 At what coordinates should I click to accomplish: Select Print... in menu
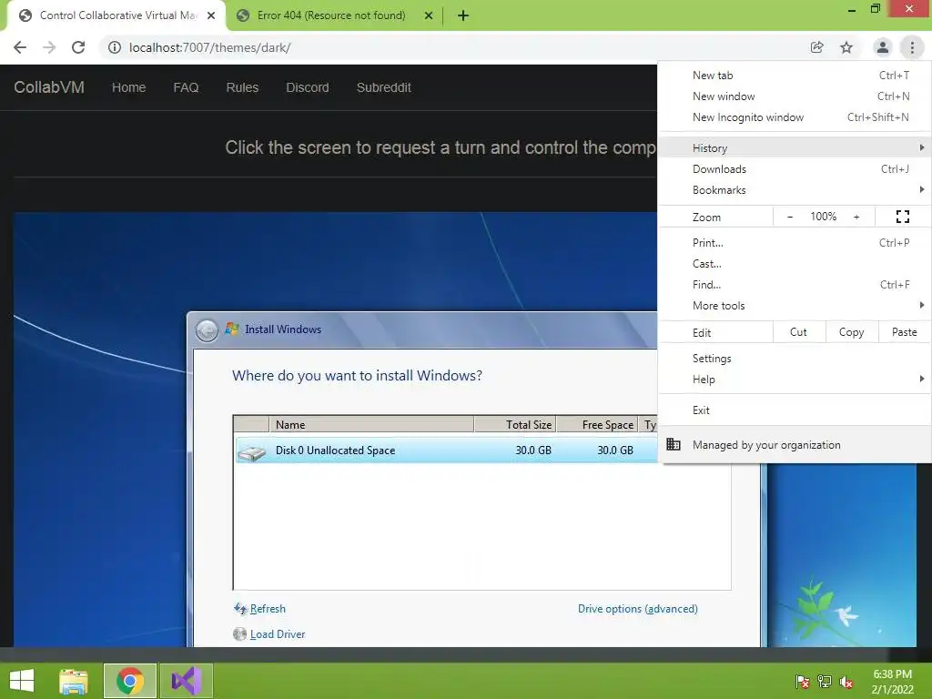pos(795,242)
